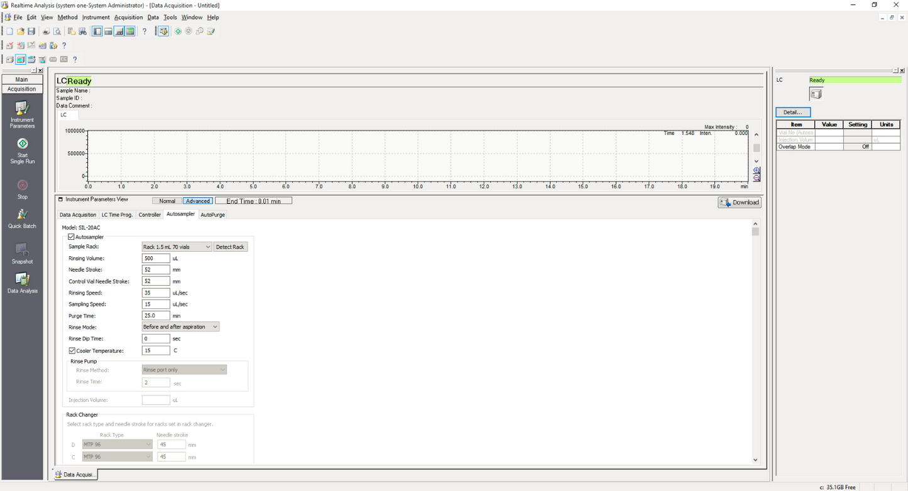Open Quick Batch from the sidebar
The image size is (908, 491).
click(22, 219)
